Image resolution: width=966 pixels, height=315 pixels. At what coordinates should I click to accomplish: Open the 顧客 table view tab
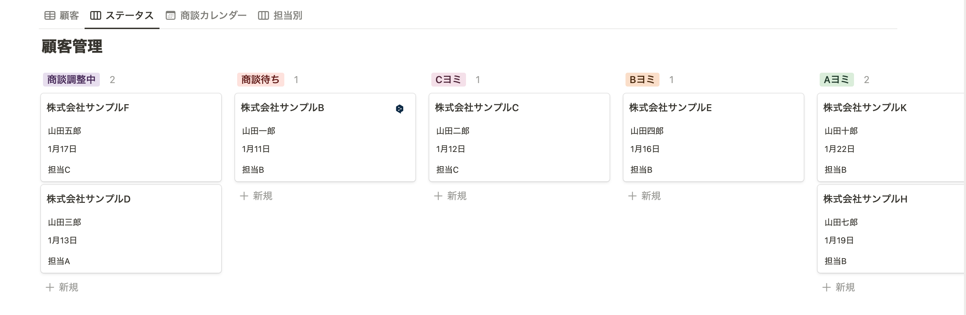pyautogui.click(x=61, y=15)
